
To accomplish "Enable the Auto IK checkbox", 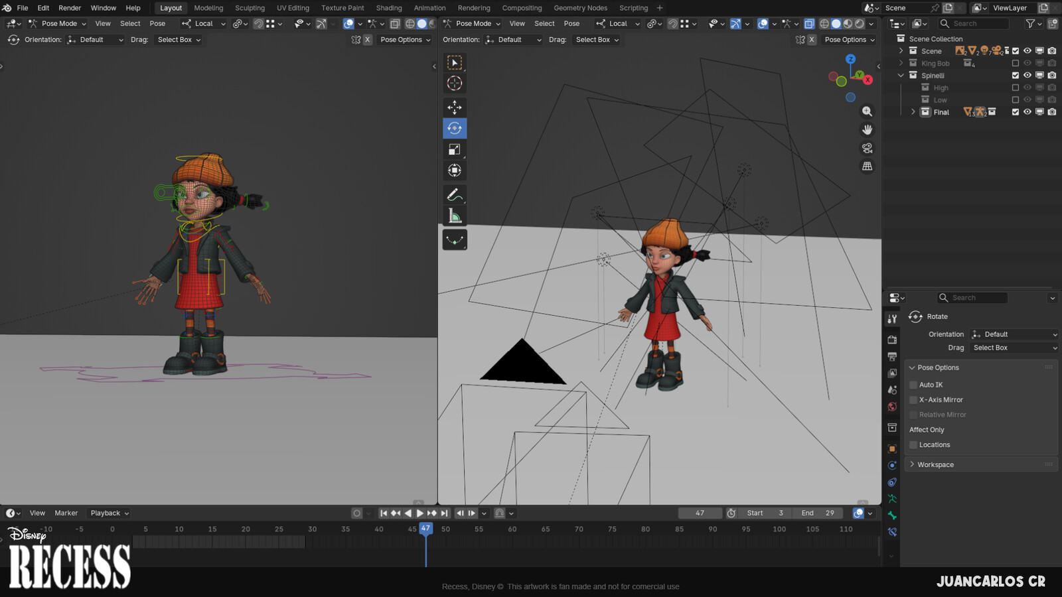I will pos(913,385).
